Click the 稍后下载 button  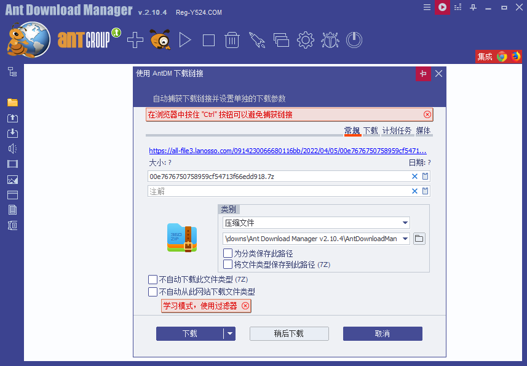[x=289, y=334]
